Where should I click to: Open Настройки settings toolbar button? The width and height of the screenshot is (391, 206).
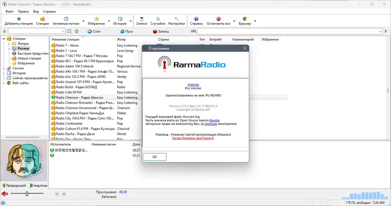point(176,21)
